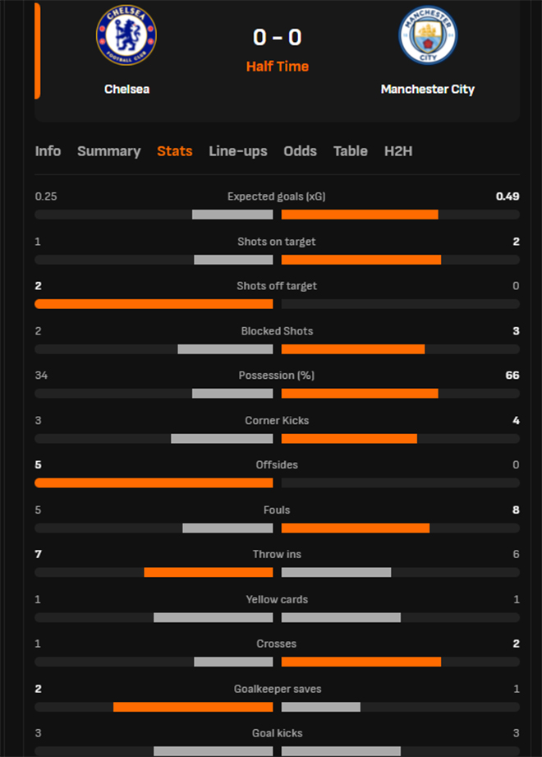The image size is (542, 757).
Task: Click the Chelsea club crest icon
Action: [x=126, y=36]
